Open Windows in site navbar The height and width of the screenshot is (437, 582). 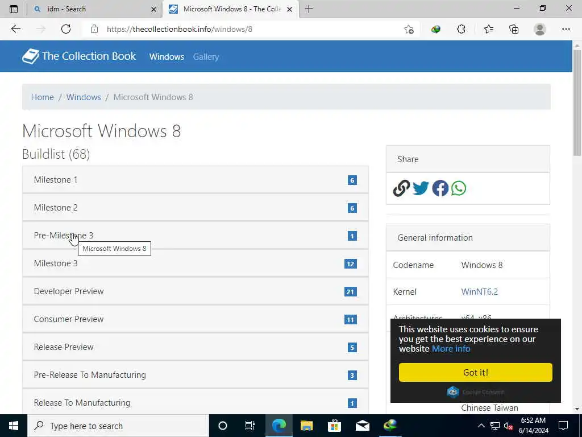point(167,57)
